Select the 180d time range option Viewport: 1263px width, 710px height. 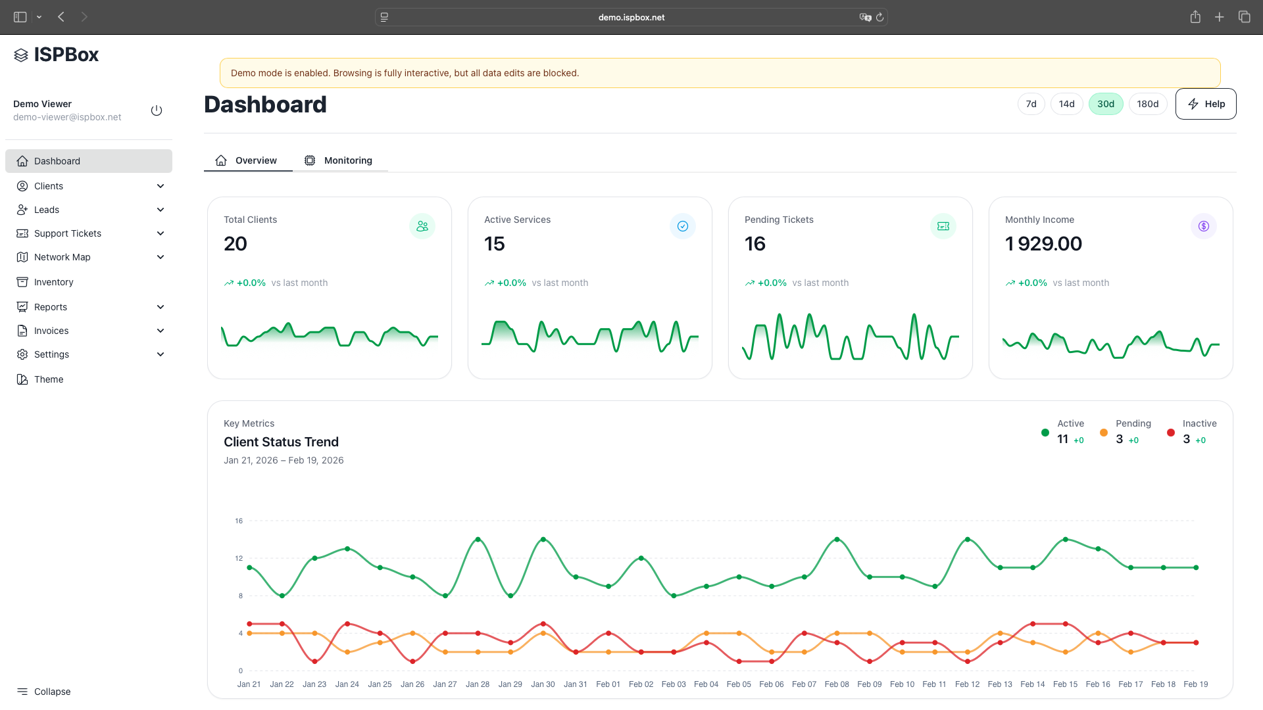coord(1147,104)
